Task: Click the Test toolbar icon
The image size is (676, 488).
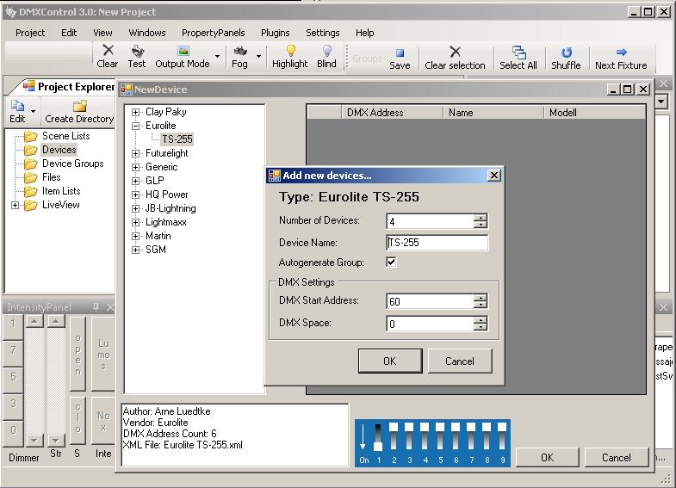Action: pyautogui.click(x=137, y=51)
